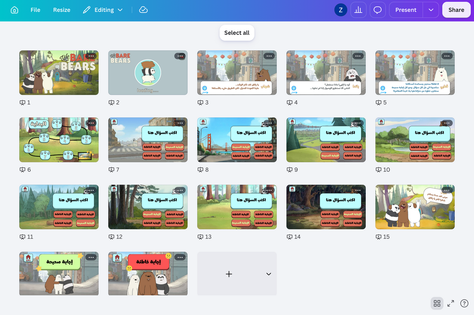474x315 pixels.
Task: Expand the Present options chevron
Action: [x=431, y=10]
